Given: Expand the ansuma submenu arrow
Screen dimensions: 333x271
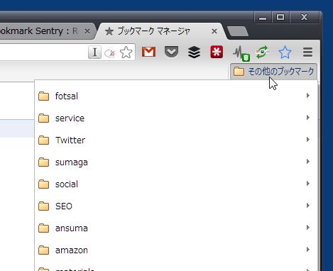Looking at the screenshot, I should point(308,228).
